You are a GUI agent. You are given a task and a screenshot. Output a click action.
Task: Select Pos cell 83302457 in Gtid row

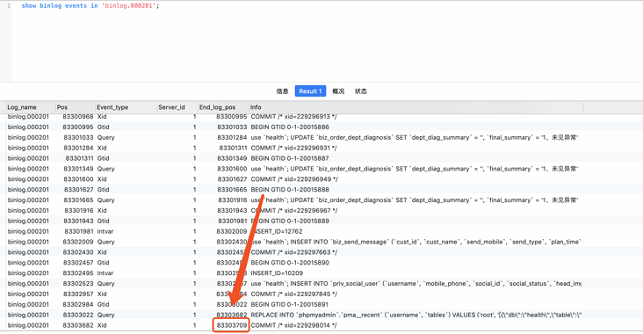click(x=78, y=263)
